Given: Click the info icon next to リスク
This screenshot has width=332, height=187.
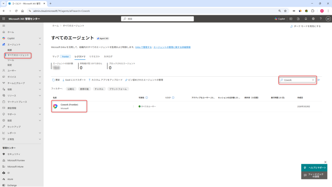Looking at the screenshot, I should 173,97.
